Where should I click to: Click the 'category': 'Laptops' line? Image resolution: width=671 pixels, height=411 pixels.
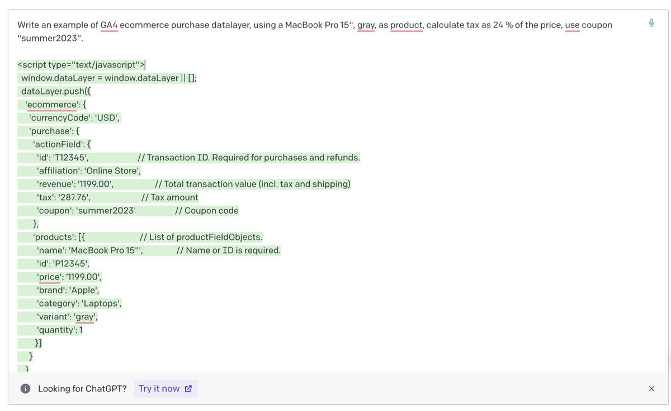(x=79, y=304)
